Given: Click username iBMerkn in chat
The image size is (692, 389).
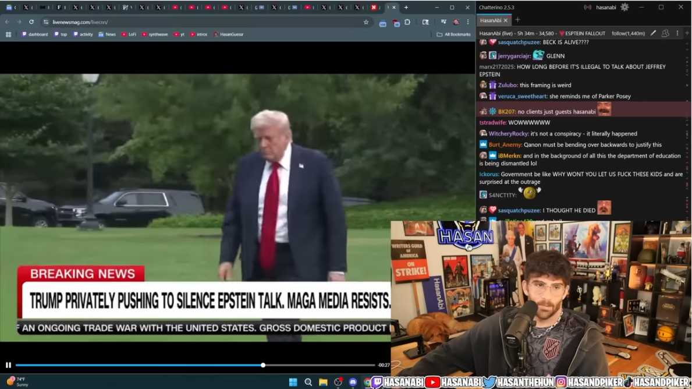Looking at the screenshot, I should [x=509, y=155].
